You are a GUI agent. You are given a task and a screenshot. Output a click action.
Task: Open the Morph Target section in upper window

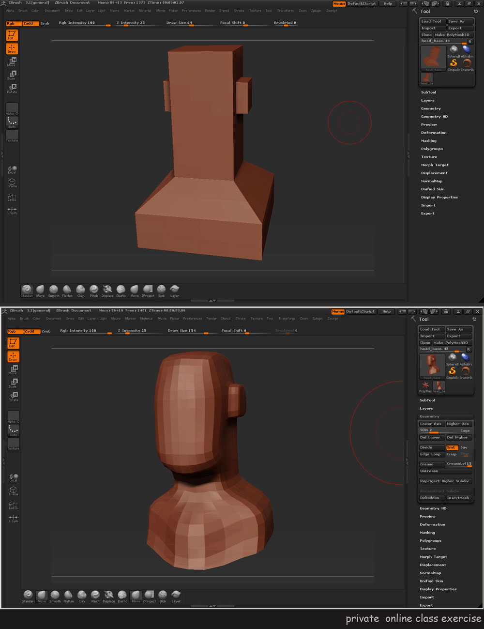click(434, 165)
